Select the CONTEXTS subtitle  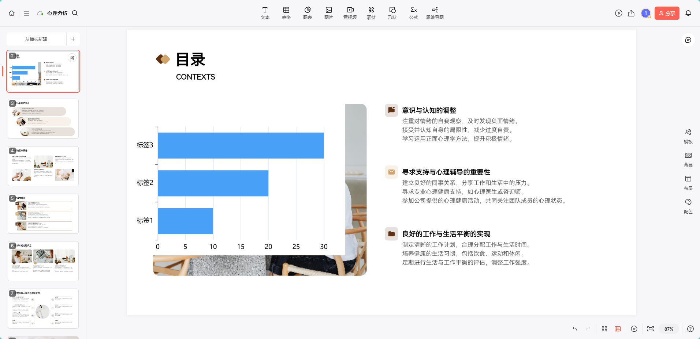[196, 77]
